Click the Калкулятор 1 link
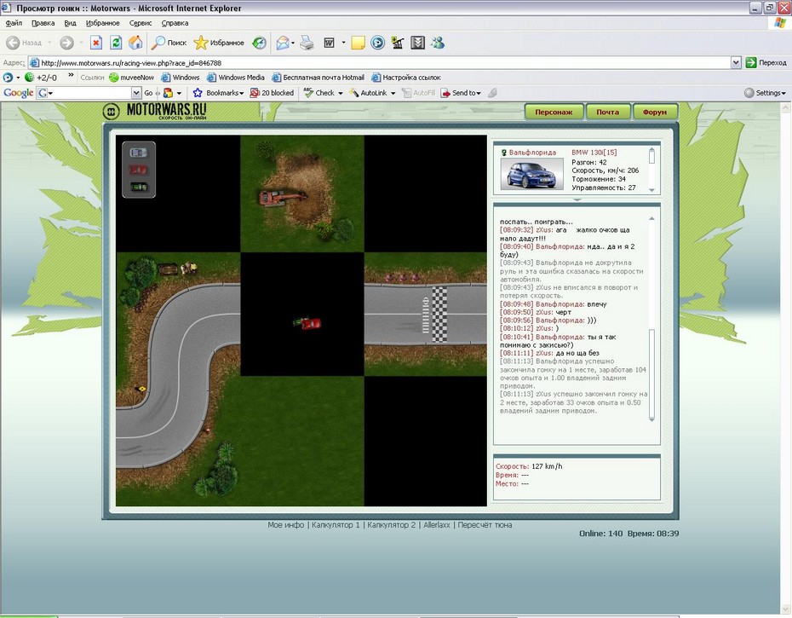This screenshot has width=792, height=618. 336,525
